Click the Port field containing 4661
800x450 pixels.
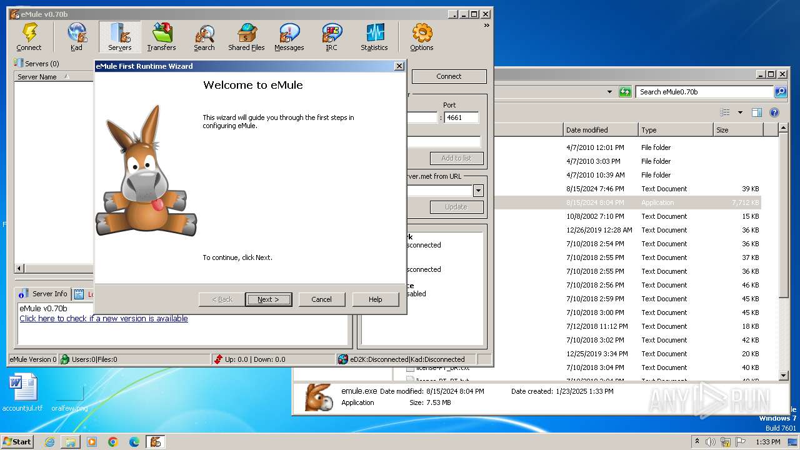461,117
